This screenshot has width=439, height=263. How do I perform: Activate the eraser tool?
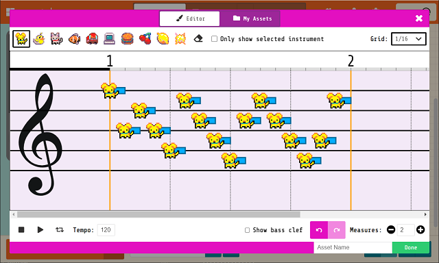(x=198, y=38)
